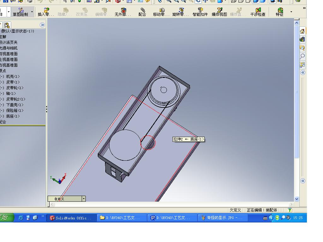Click the horizontal scrollbar left arrow

(52, 204)
